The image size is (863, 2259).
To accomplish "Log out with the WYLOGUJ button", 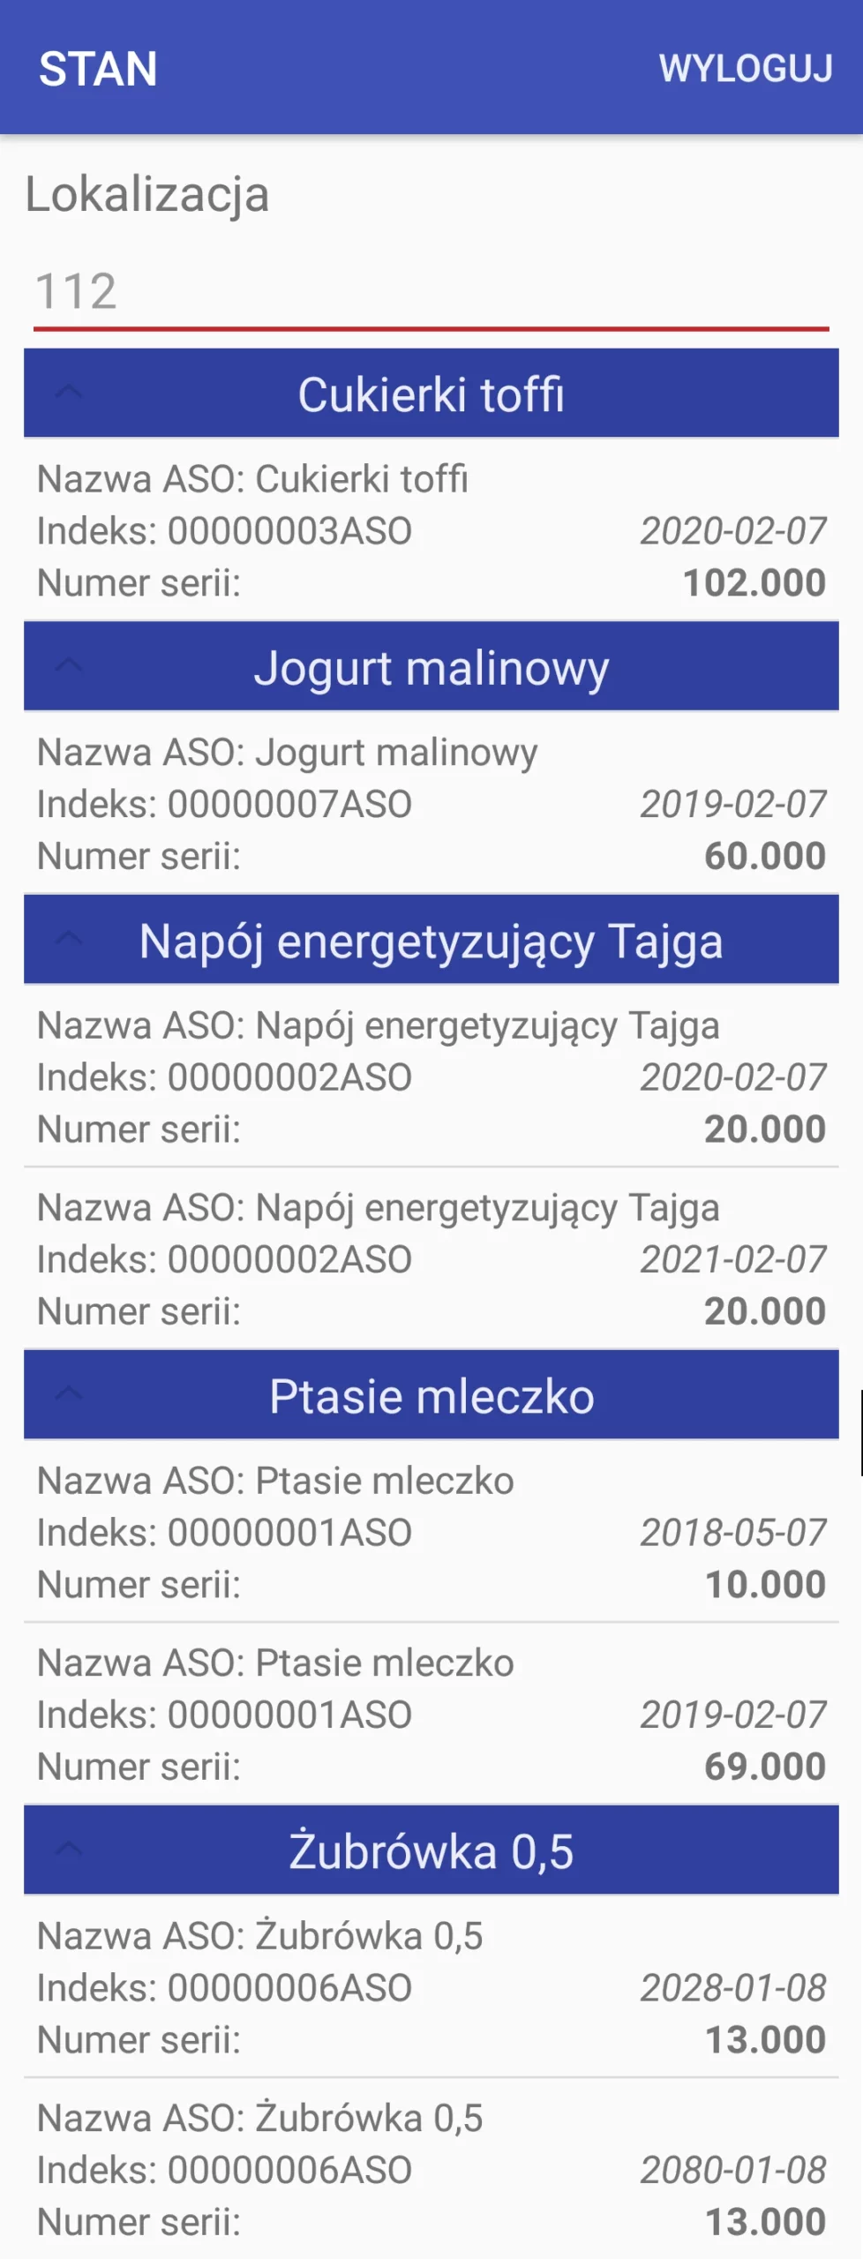I will pos(746,69).
